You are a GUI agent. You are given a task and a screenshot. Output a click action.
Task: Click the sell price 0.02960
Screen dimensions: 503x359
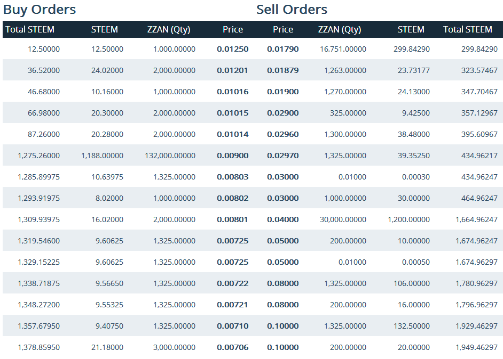coord(283,134)
